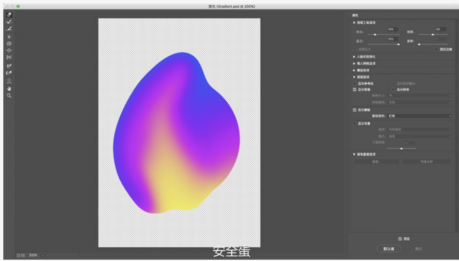
Task: Select the Bloat tool
Action: tap(9, 50)
